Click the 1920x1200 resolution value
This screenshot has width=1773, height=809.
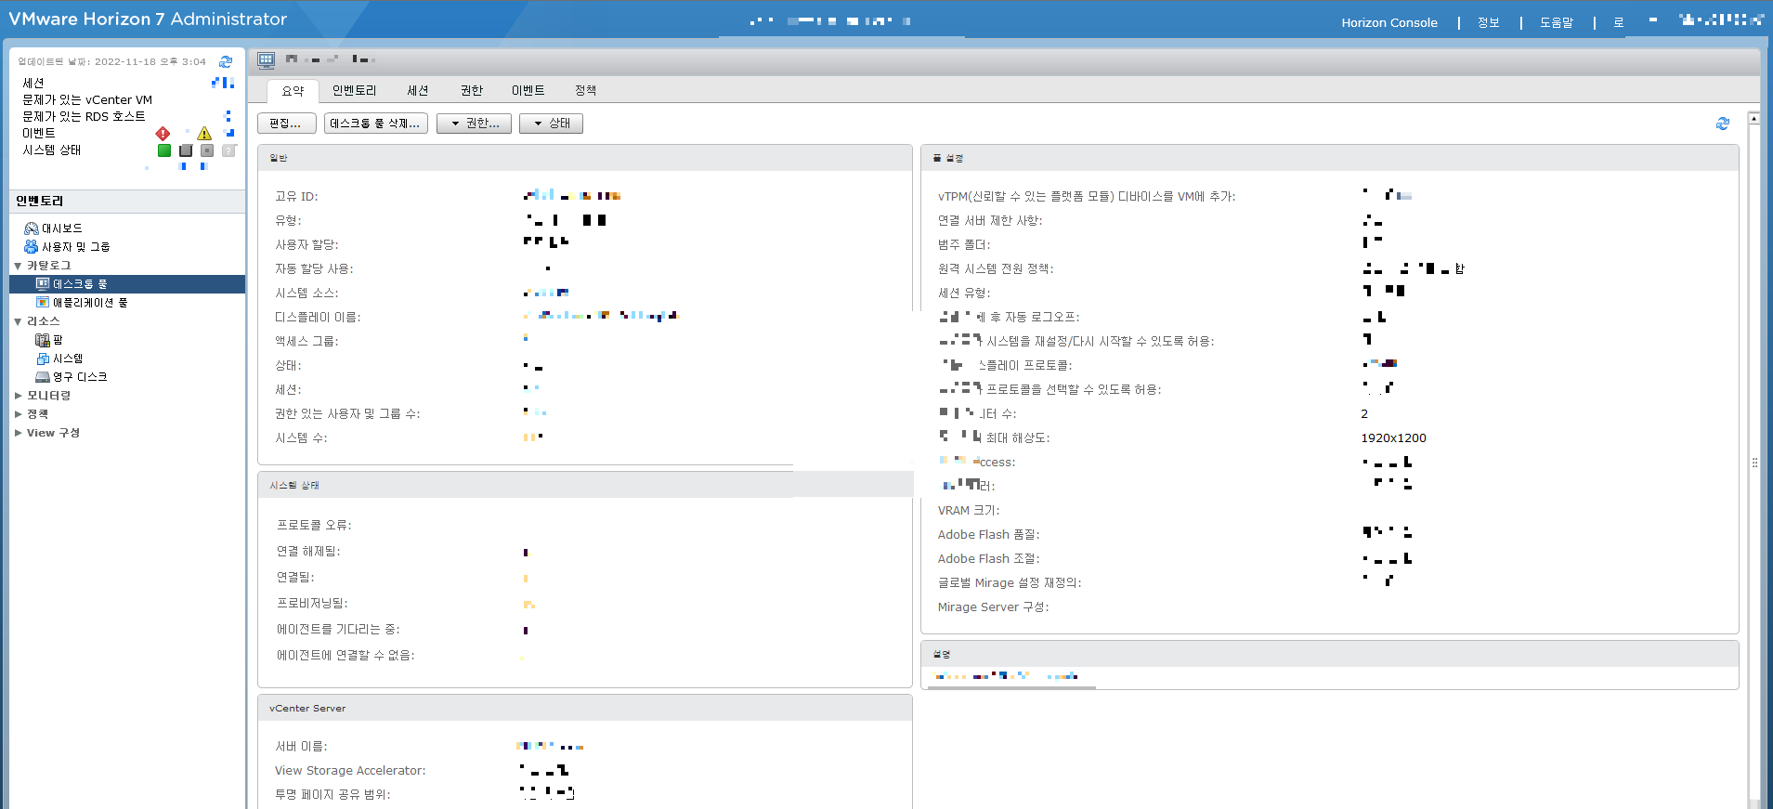tap(1393, 438)
